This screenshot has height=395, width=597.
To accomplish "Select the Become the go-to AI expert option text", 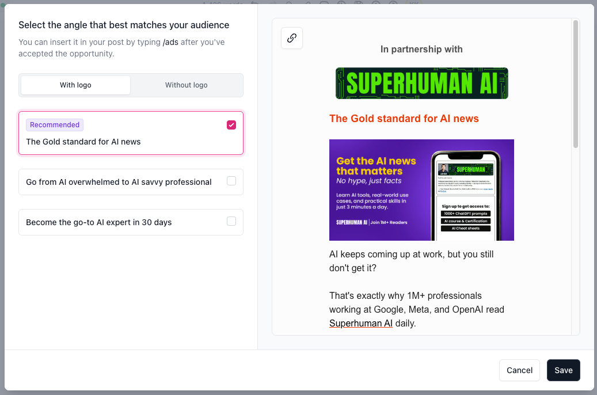I will pos(98,222).
